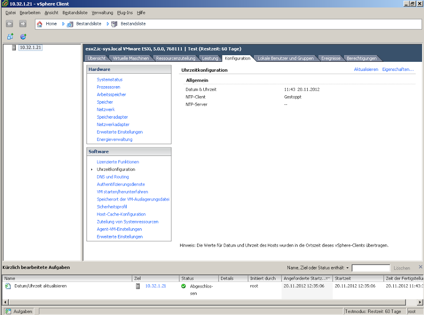Click the tasks list horizontal scrollbar
424x315 pixels.
[x=207, y=302]
